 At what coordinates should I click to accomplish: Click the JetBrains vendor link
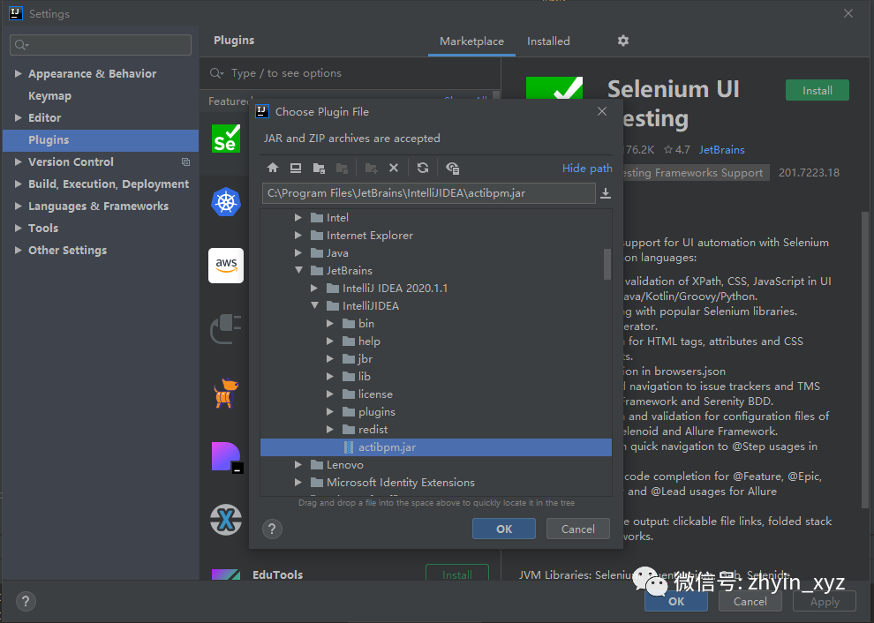point(722,150)
